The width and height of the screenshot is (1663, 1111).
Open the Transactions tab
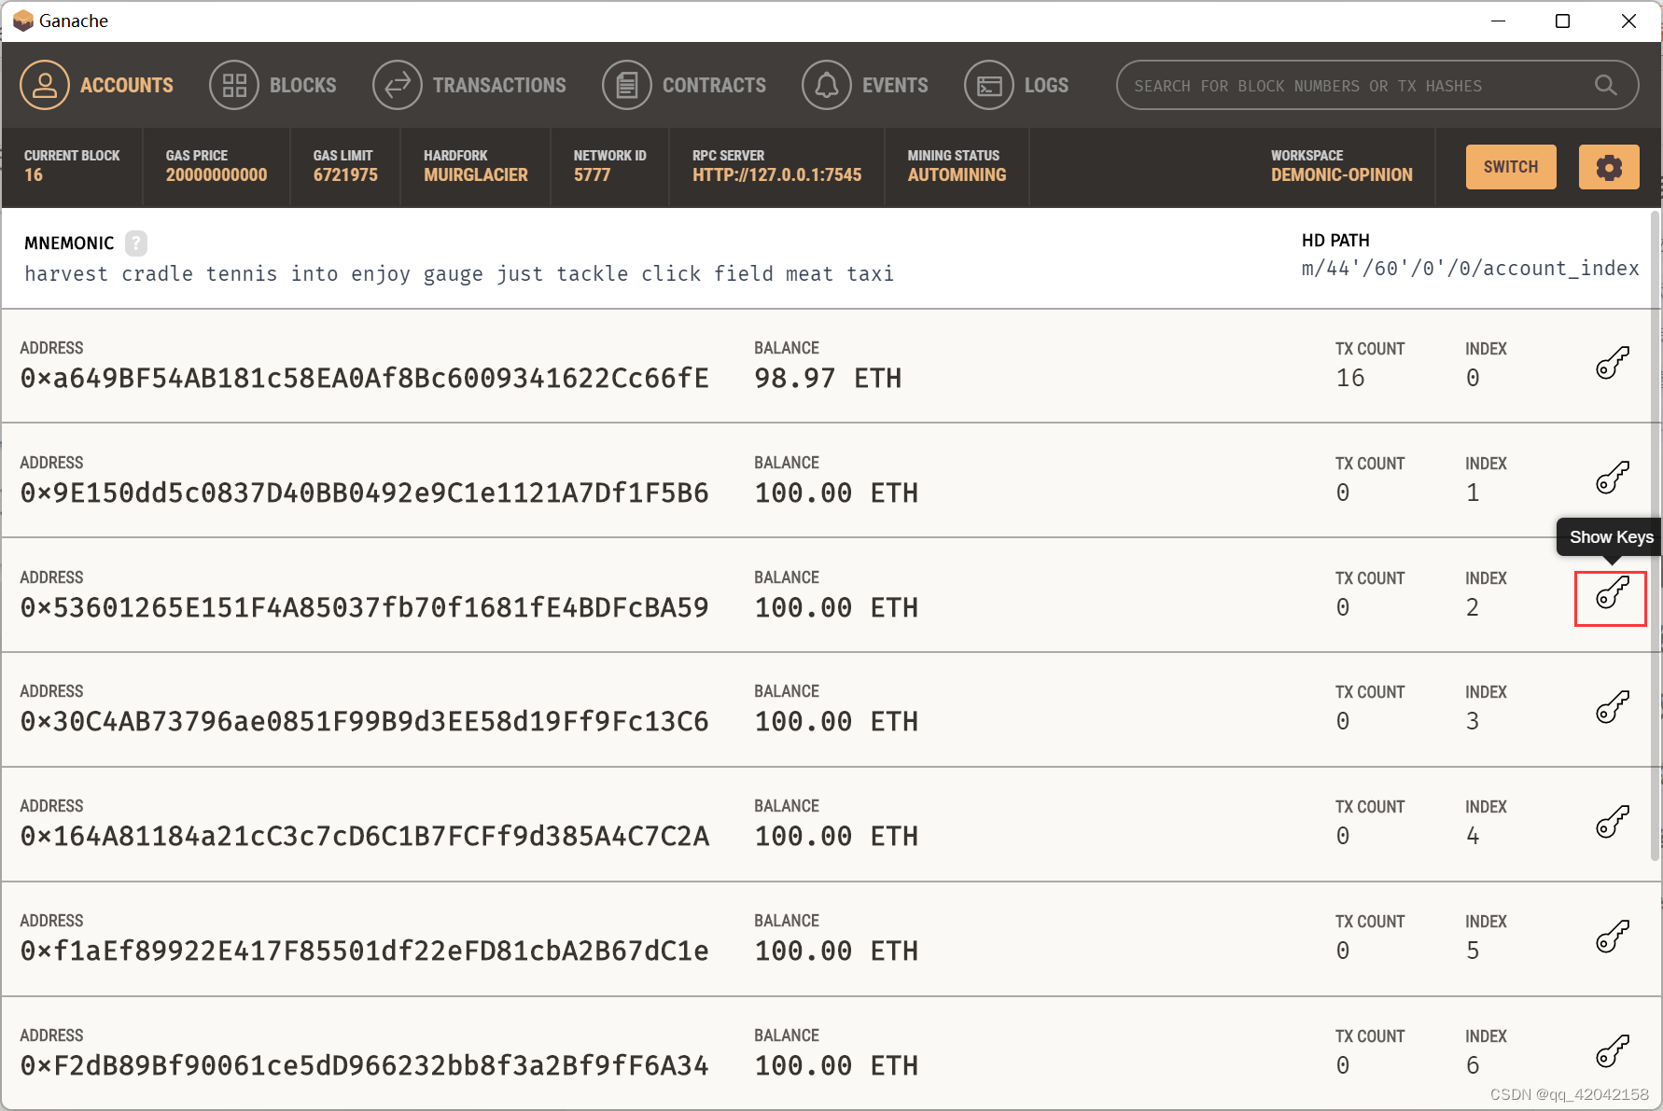click(x=469, y=85)
